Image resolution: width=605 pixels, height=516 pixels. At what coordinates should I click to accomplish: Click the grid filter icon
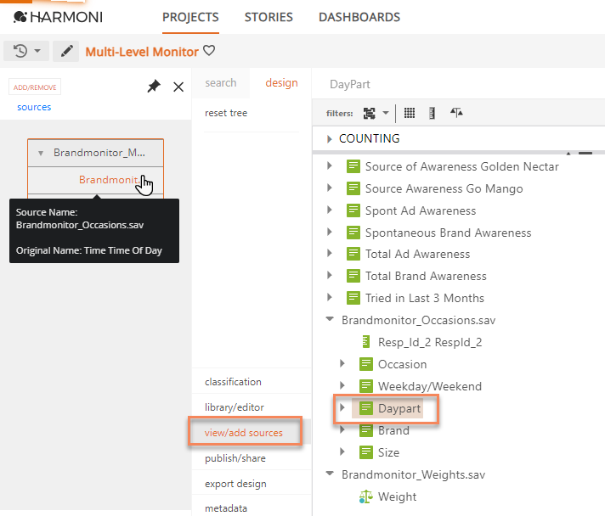[410, 113]
